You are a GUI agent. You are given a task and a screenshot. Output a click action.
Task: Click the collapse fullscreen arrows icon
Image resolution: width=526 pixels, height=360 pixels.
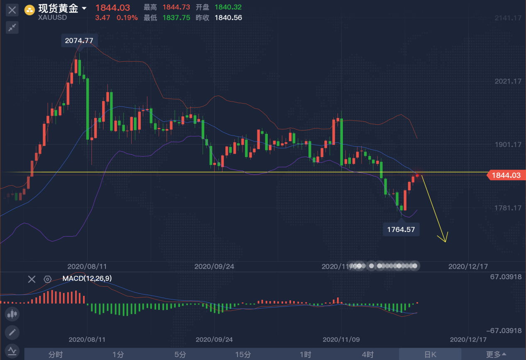[12, 27]
